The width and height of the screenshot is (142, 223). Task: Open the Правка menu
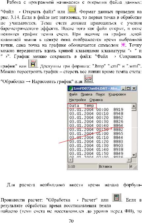[x=87, y=94]
